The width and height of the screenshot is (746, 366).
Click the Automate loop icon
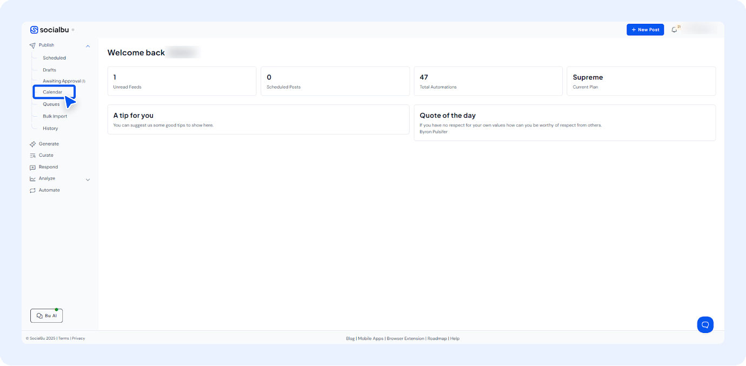(x=32, y=190)
